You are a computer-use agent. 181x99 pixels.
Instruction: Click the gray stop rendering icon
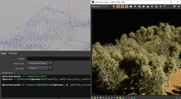[x=174, y=7]
